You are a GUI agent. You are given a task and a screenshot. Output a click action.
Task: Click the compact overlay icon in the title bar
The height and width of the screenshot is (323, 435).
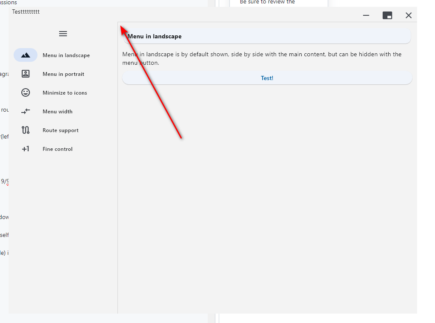(387, 15)
